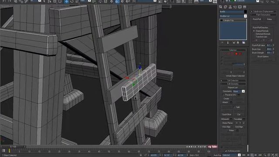279x157 pixels.
Task: Select the Move transform tool in toolbar
Action: coord(66,2)
